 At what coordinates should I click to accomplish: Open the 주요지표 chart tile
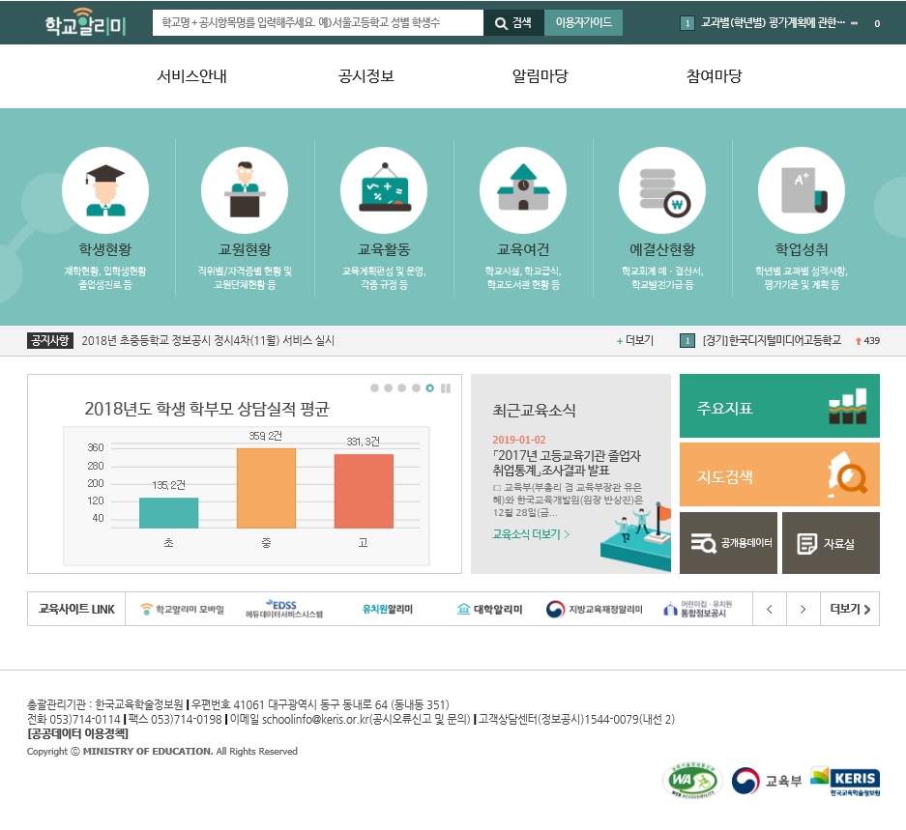tap(779, 407)
